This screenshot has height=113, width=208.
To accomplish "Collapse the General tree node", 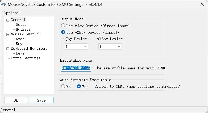I will point(8,20).
